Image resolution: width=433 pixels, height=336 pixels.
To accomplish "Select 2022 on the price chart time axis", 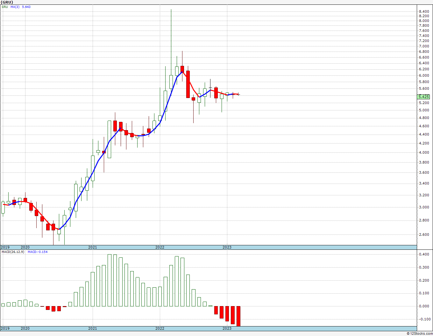I will [x=160, y=247].
